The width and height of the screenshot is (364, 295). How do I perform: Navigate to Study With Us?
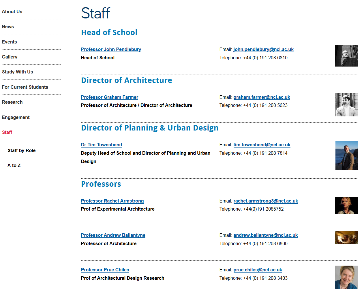pyautogui.click(x=18, y=72)
